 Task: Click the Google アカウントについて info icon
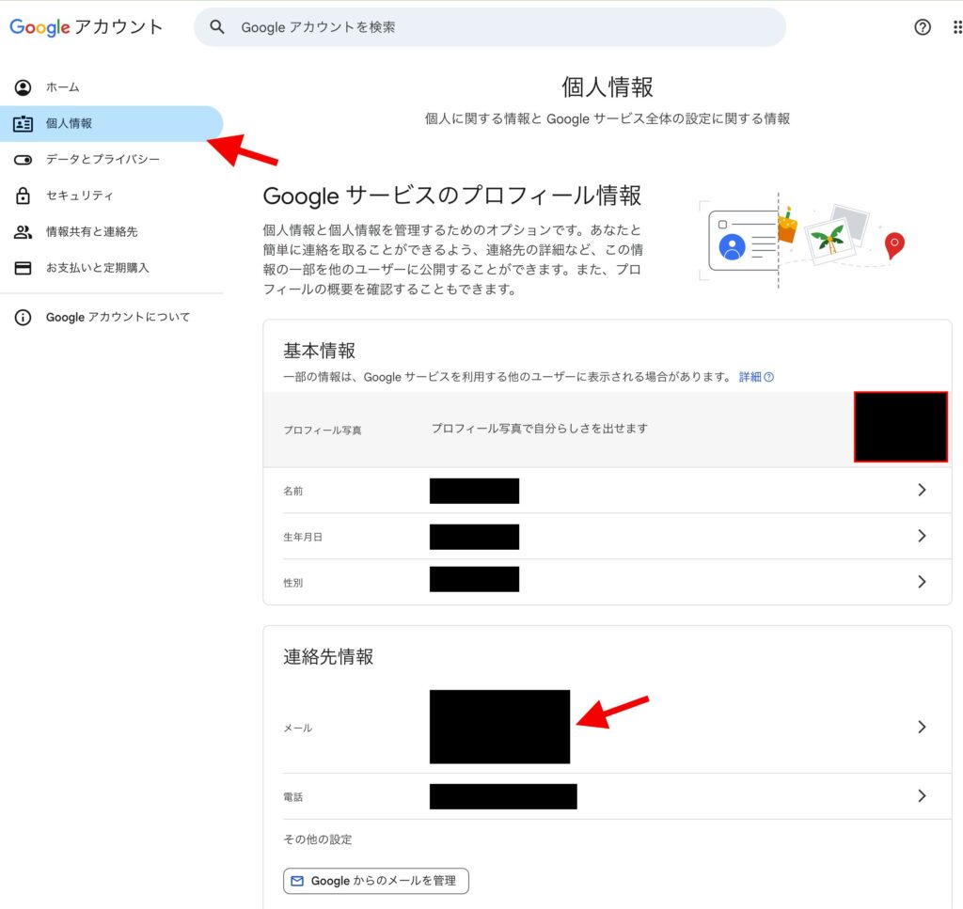click(24, 318)
